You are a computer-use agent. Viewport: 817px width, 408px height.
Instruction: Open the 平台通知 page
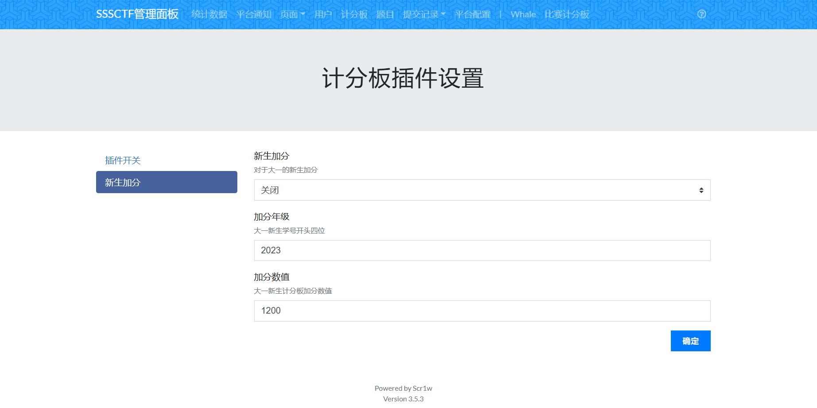[x=254, y=15]
